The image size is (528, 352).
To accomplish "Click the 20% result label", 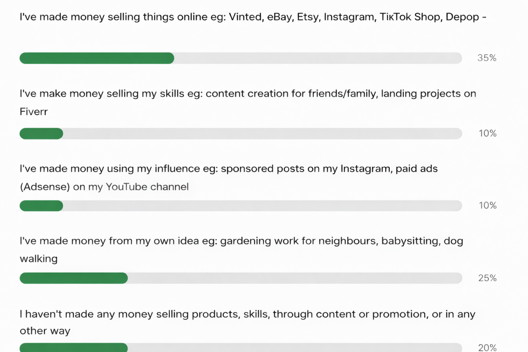I will coord(487,348).
